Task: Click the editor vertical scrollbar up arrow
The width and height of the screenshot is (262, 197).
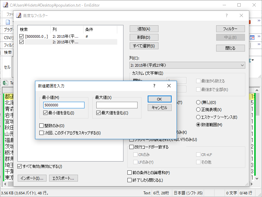Action: 257,90
